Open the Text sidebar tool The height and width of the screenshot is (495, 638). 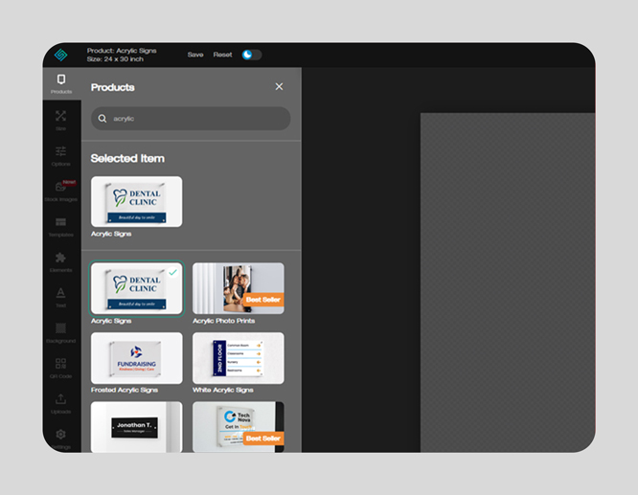coord(61,298)
